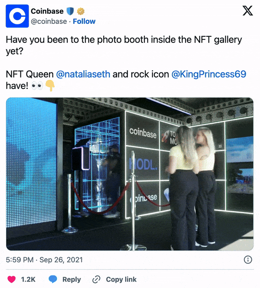Viewport: 260px width, 288px height.
Task: Click the blue shield badge beside Coinbase
Action: pos(70,11)
